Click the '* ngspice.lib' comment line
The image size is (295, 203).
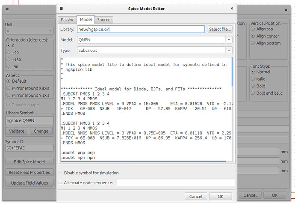77,69
